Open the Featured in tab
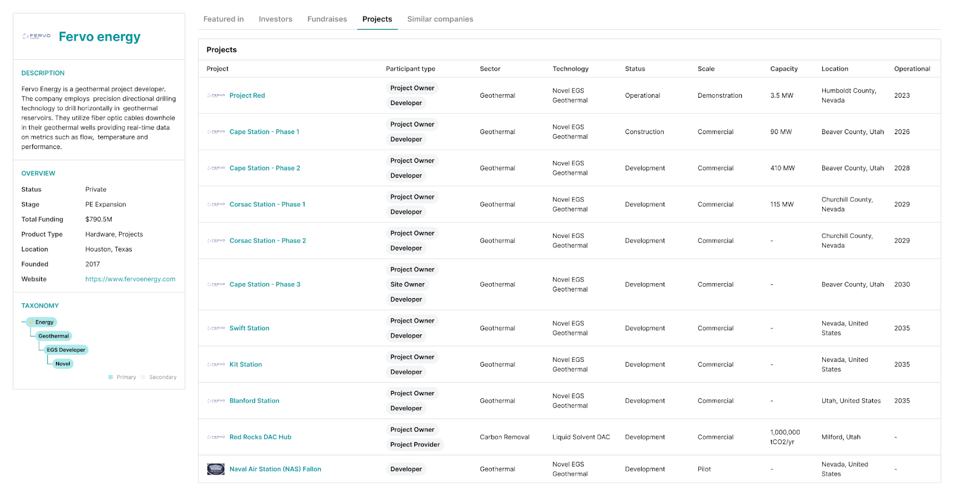 (x=224, y=19)
